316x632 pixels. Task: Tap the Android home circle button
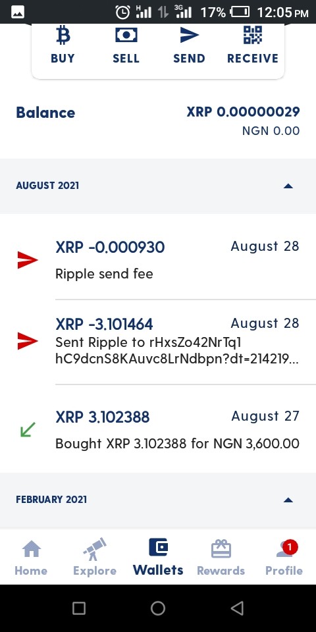(x=158, y=608)
